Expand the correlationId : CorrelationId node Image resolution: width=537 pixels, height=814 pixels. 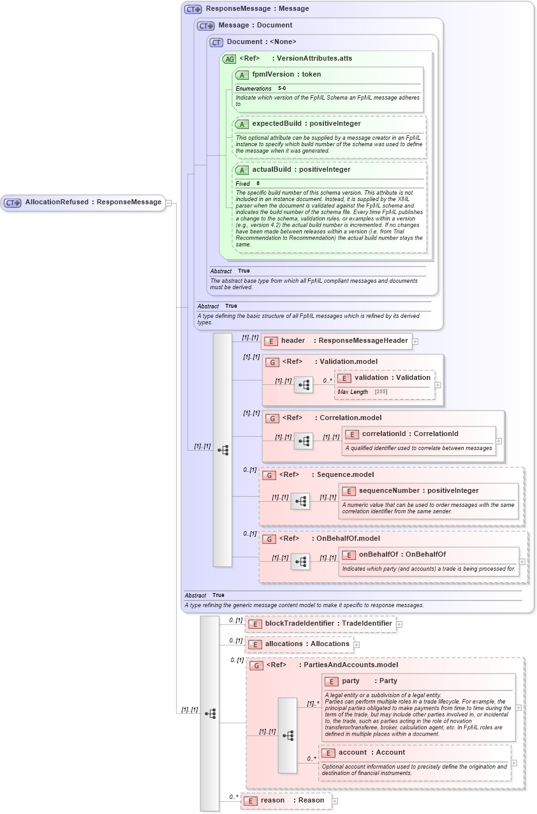coord(499,441)
